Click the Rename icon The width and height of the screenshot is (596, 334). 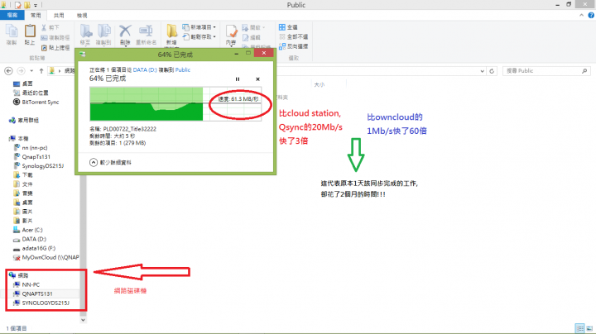[146, 31]
